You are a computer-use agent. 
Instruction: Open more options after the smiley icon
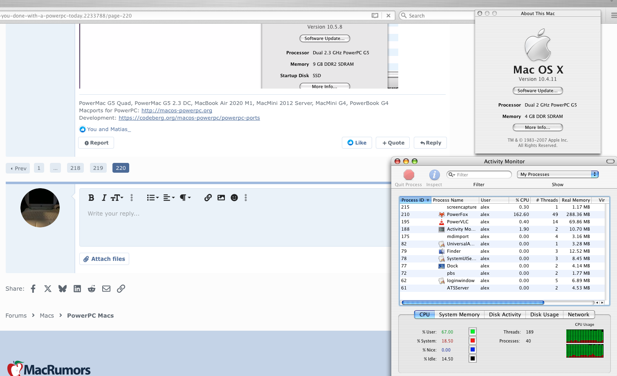click(x=246, y=198)
